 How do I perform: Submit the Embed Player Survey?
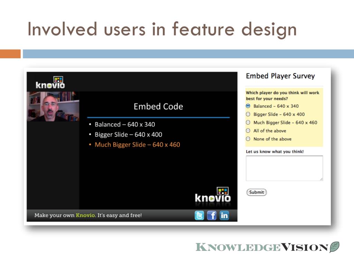pyautogui.click(x=257, y=192)
